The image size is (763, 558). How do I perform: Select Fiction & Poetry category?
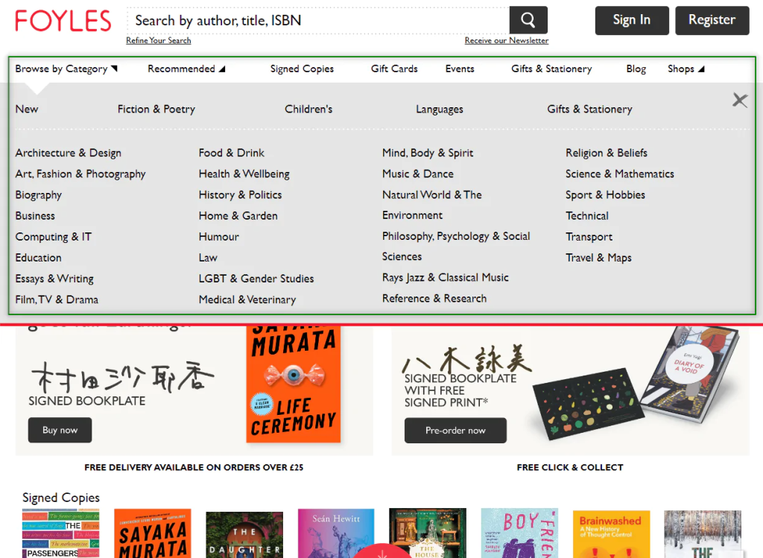[x=156, y=109]
